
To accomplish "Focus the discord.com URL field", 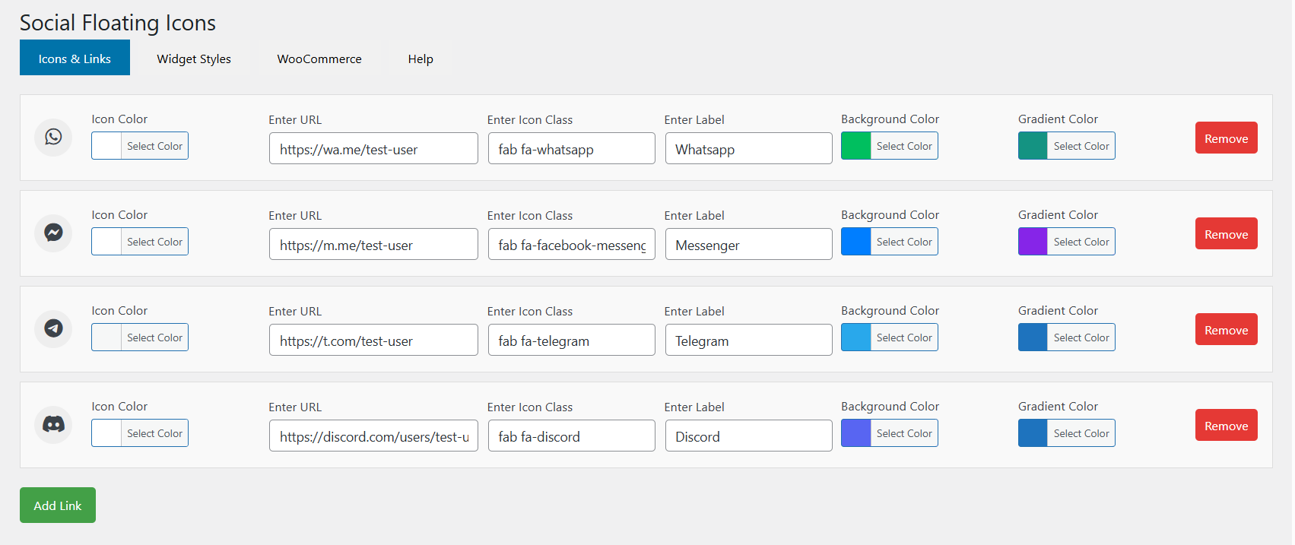I will [373, 436].
